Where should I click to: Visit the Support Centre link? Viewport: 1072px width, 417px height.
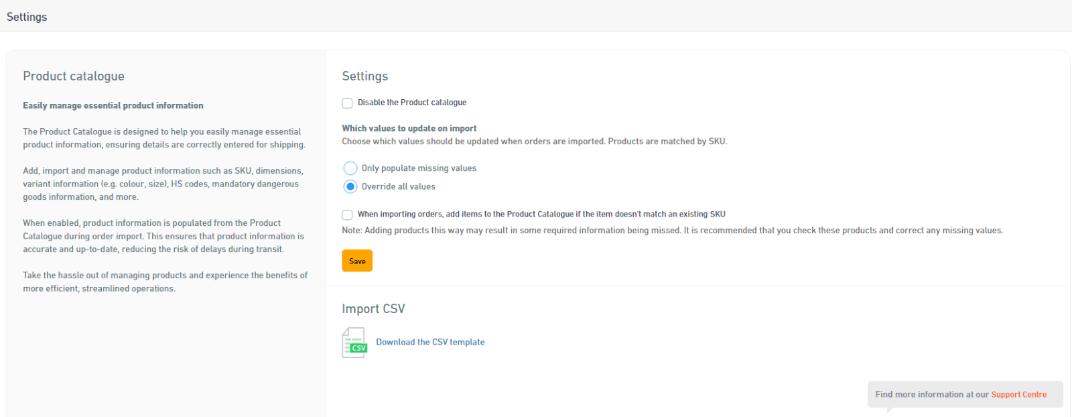[1018, 394]
